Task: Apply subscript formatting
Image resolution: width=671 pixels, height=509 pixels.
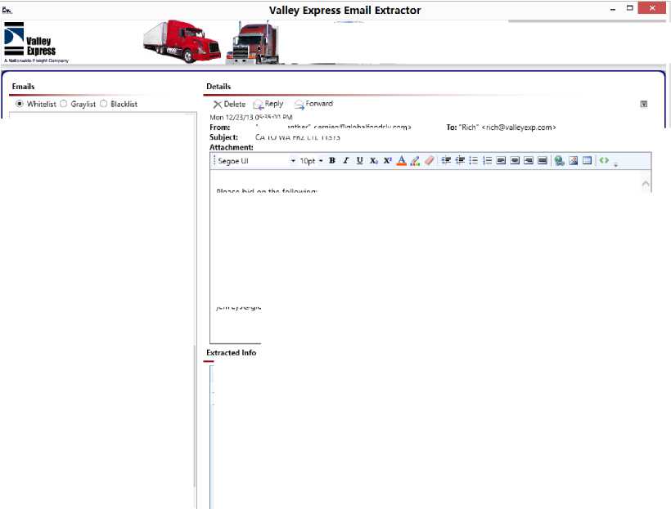Action: click(x=374, y=161)
